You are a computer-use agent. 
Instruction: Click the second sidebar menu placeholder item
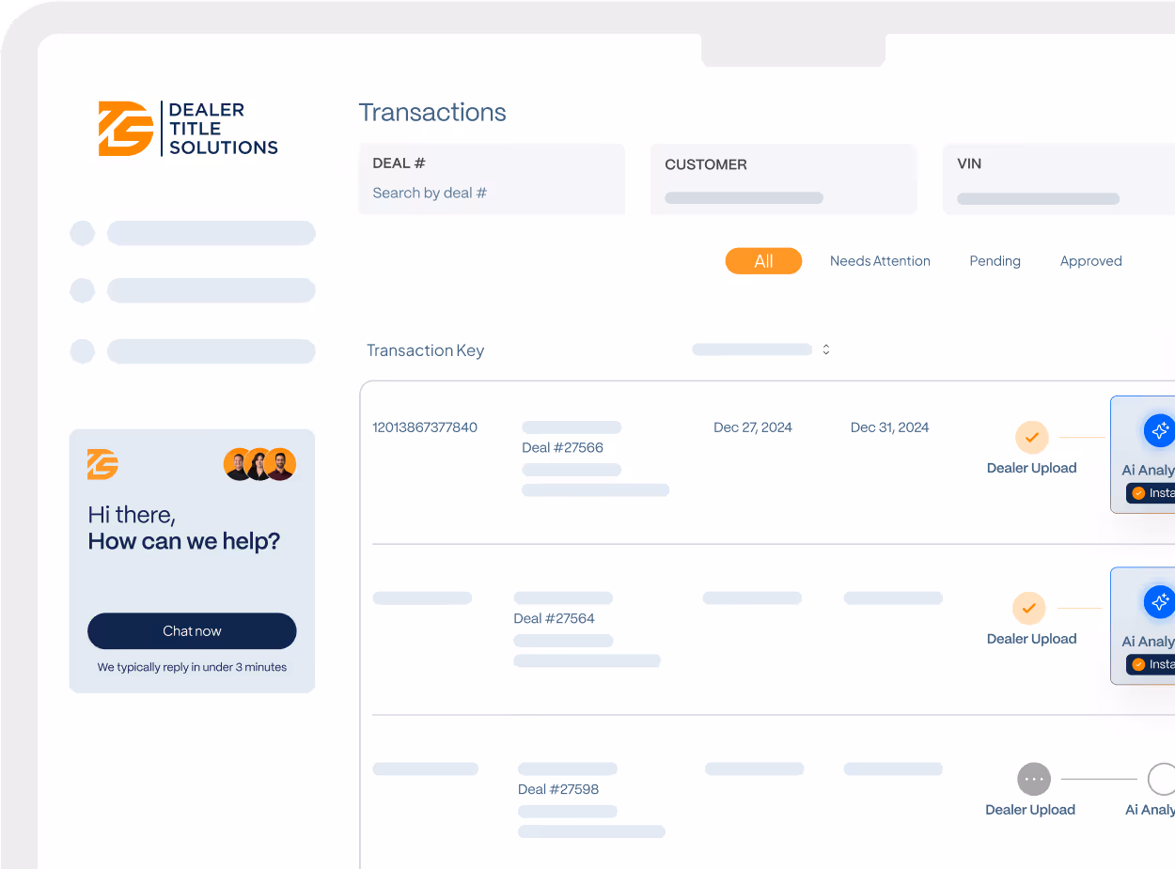point(193,290)
